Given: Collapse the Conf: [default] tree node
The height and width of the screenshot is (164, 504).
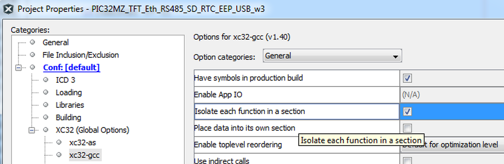Looking at the screenshot, I should pos(19,68).
